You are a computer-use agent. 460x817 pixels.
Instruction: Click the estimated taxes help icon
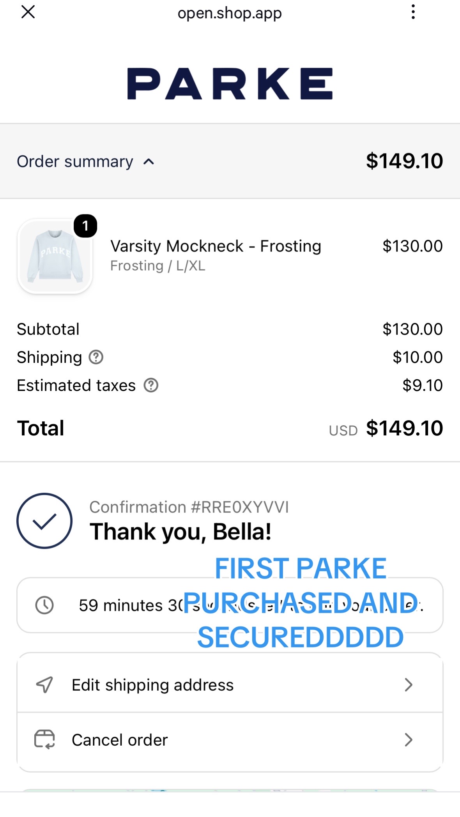coord(151,386)
